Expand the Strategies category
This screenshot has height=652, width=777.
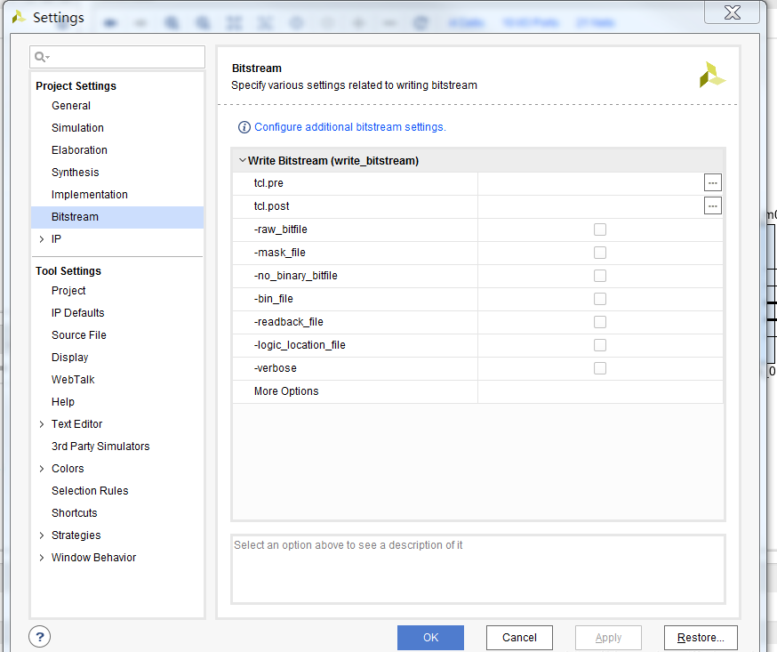[42, 535]
